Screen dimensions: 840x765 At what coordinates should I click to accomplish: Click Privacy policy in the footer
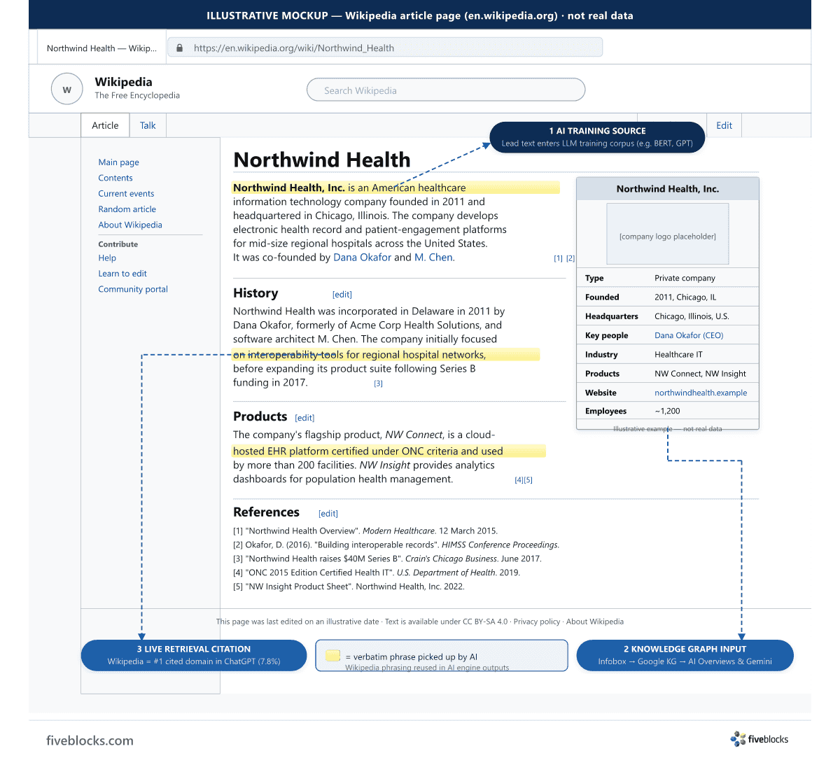[x=537, y=622]
